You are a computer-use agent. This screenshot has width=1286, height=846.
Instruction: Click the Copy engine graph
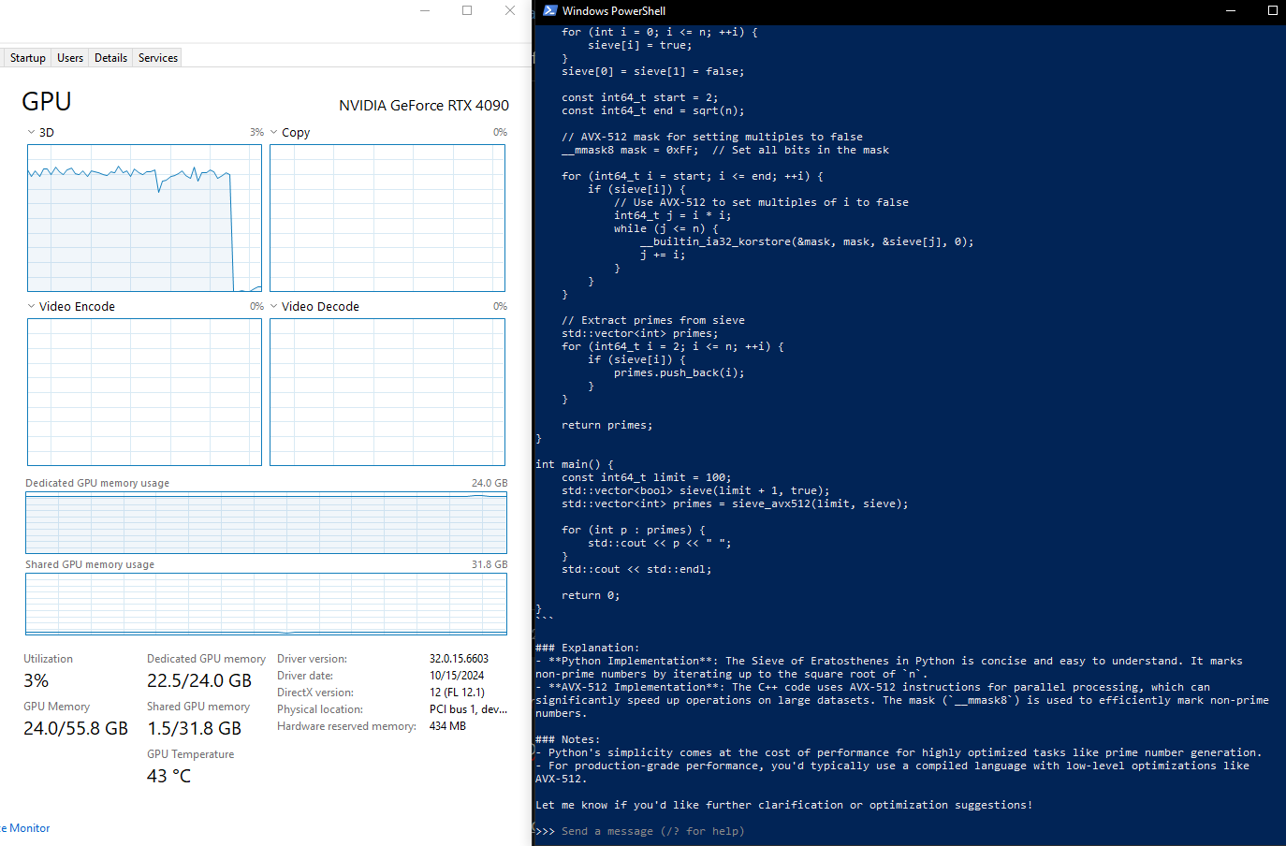coord(387,218)
